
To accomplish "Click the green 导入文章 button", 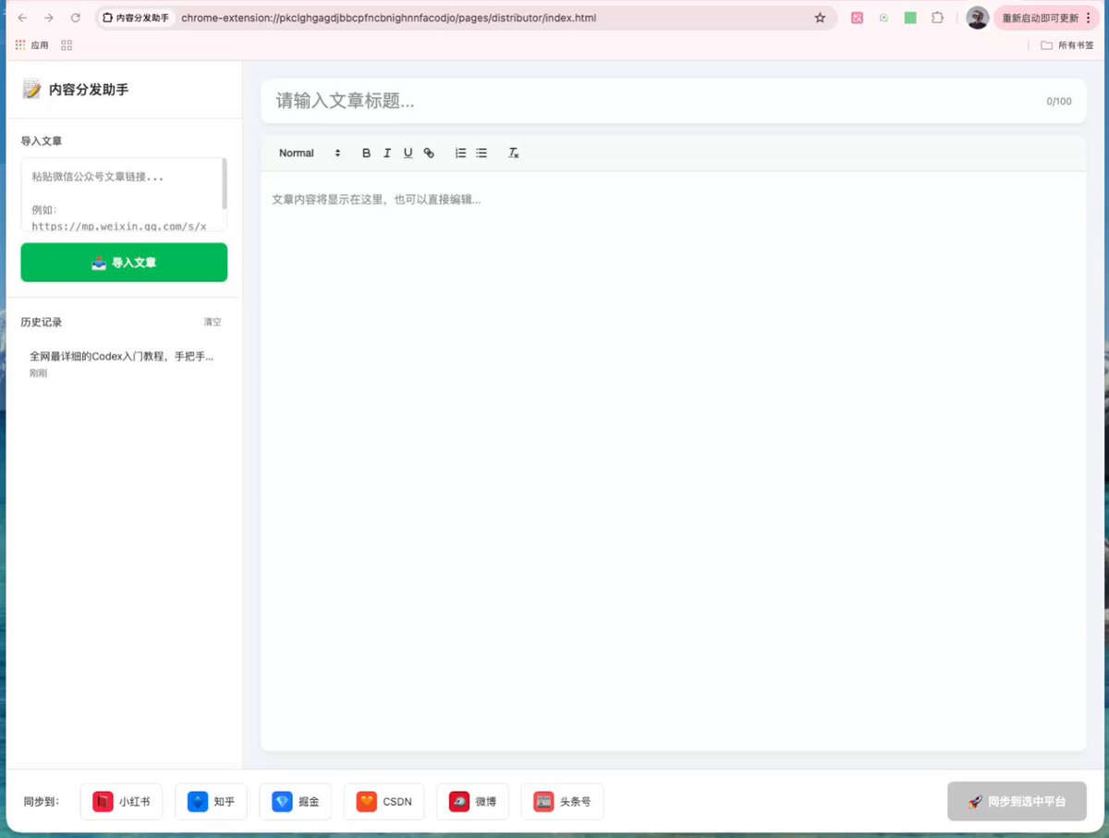I will point(124,263).
